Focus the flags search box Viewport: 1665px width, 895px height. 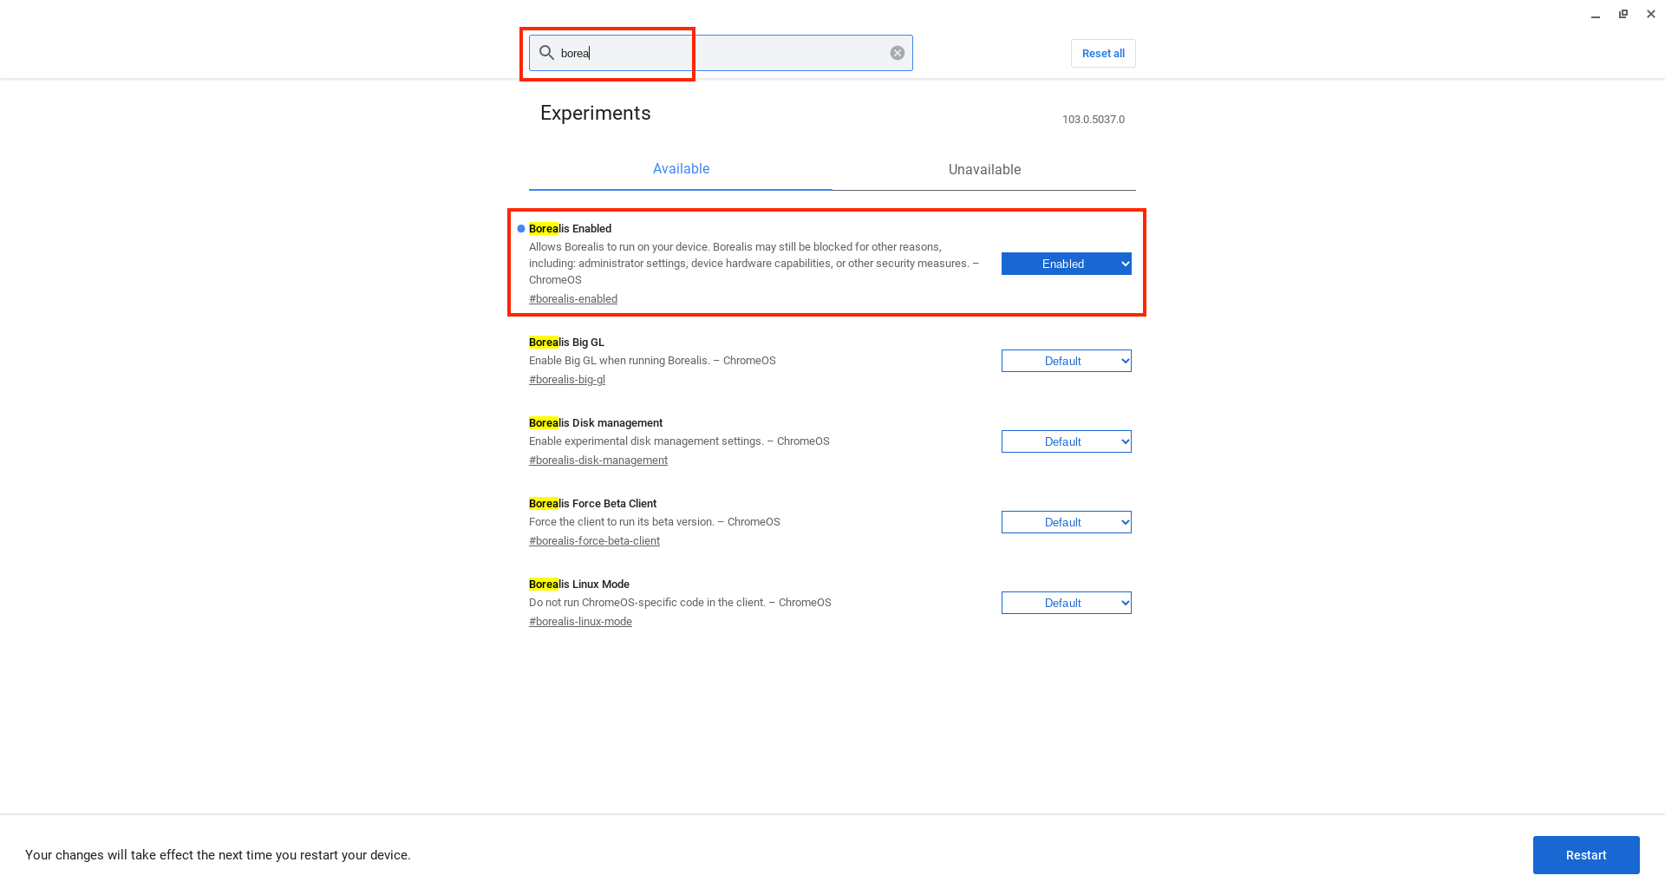click(721, 53)
